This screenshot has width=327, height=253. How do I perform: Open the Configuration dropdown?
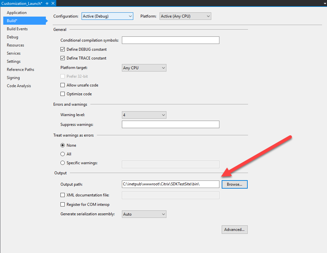107,16
